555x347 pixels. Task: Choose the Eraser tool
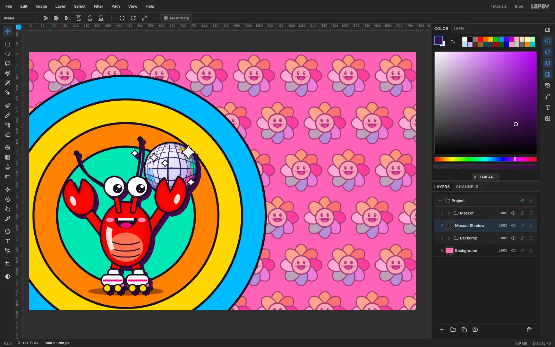[8, 135]
